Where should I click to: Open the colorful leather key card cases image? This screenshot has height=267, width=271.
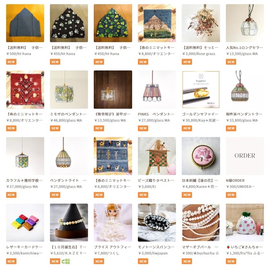tap(25, 222)
